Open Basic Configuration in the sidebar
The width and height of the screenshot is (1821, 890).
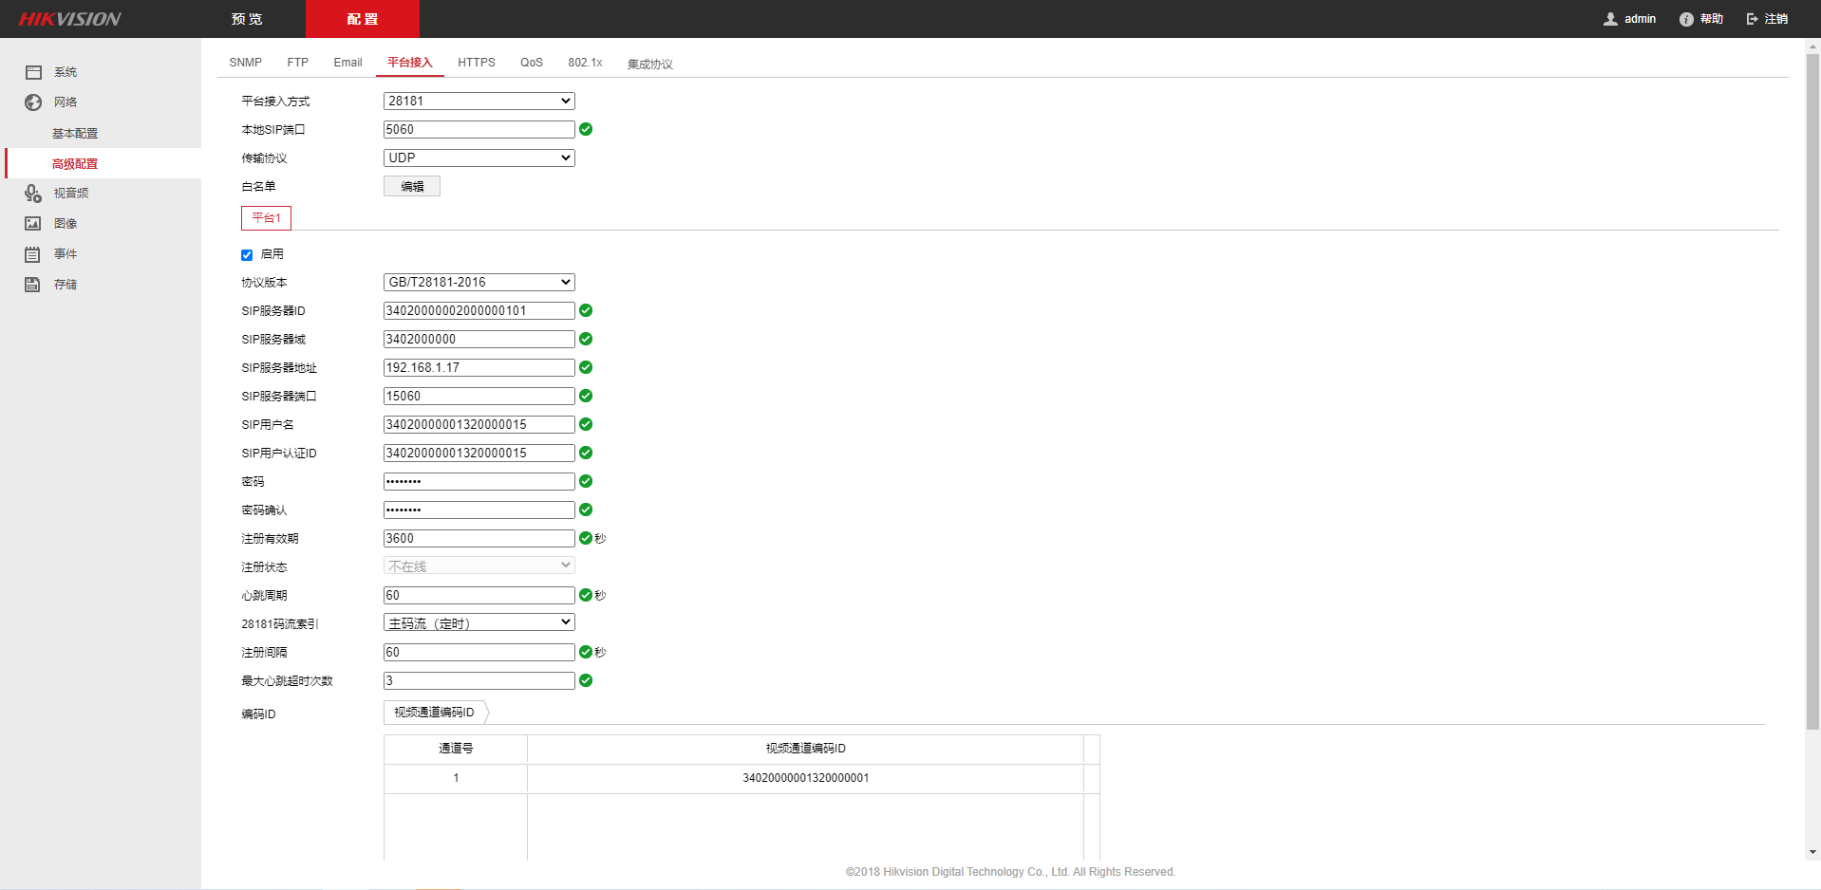(x=75, y=134)
